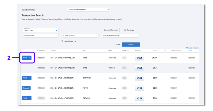213x111 pixels.
Task: Switch to the All Terminals option
Action: pyautogui.click(x=129, y=30)
